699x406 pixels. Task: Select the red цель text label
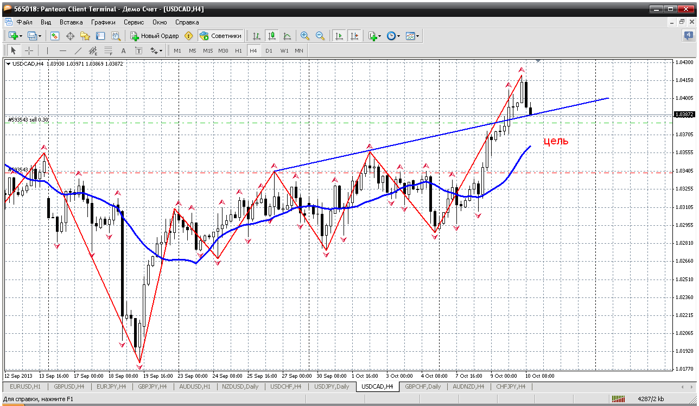[x=556, y=141]
